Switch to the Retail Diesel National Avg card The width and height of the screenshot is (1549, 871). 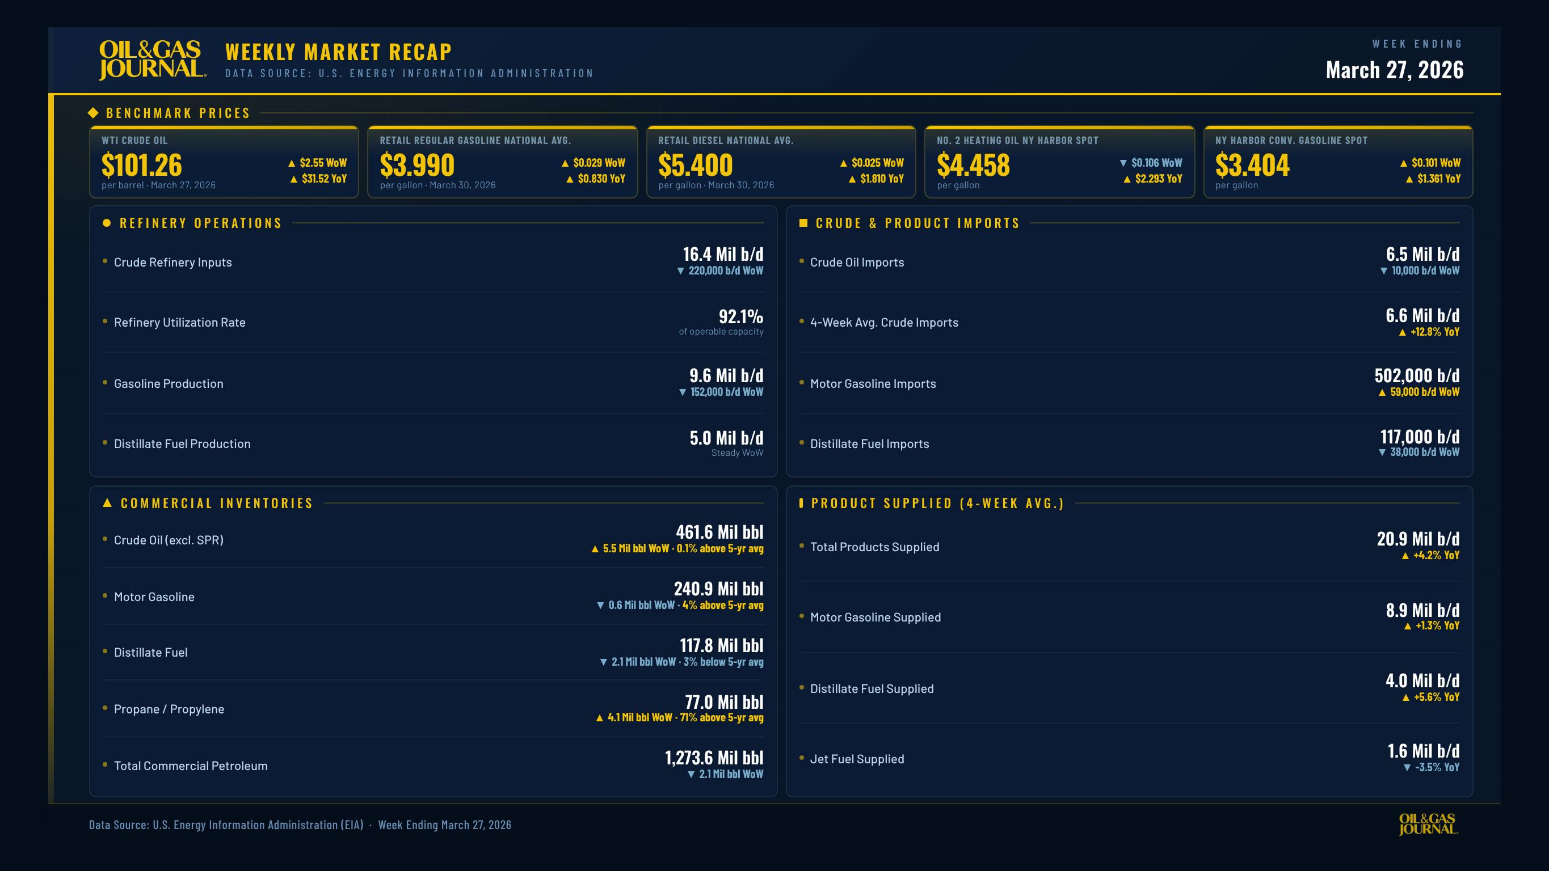[x=782, y=162]
